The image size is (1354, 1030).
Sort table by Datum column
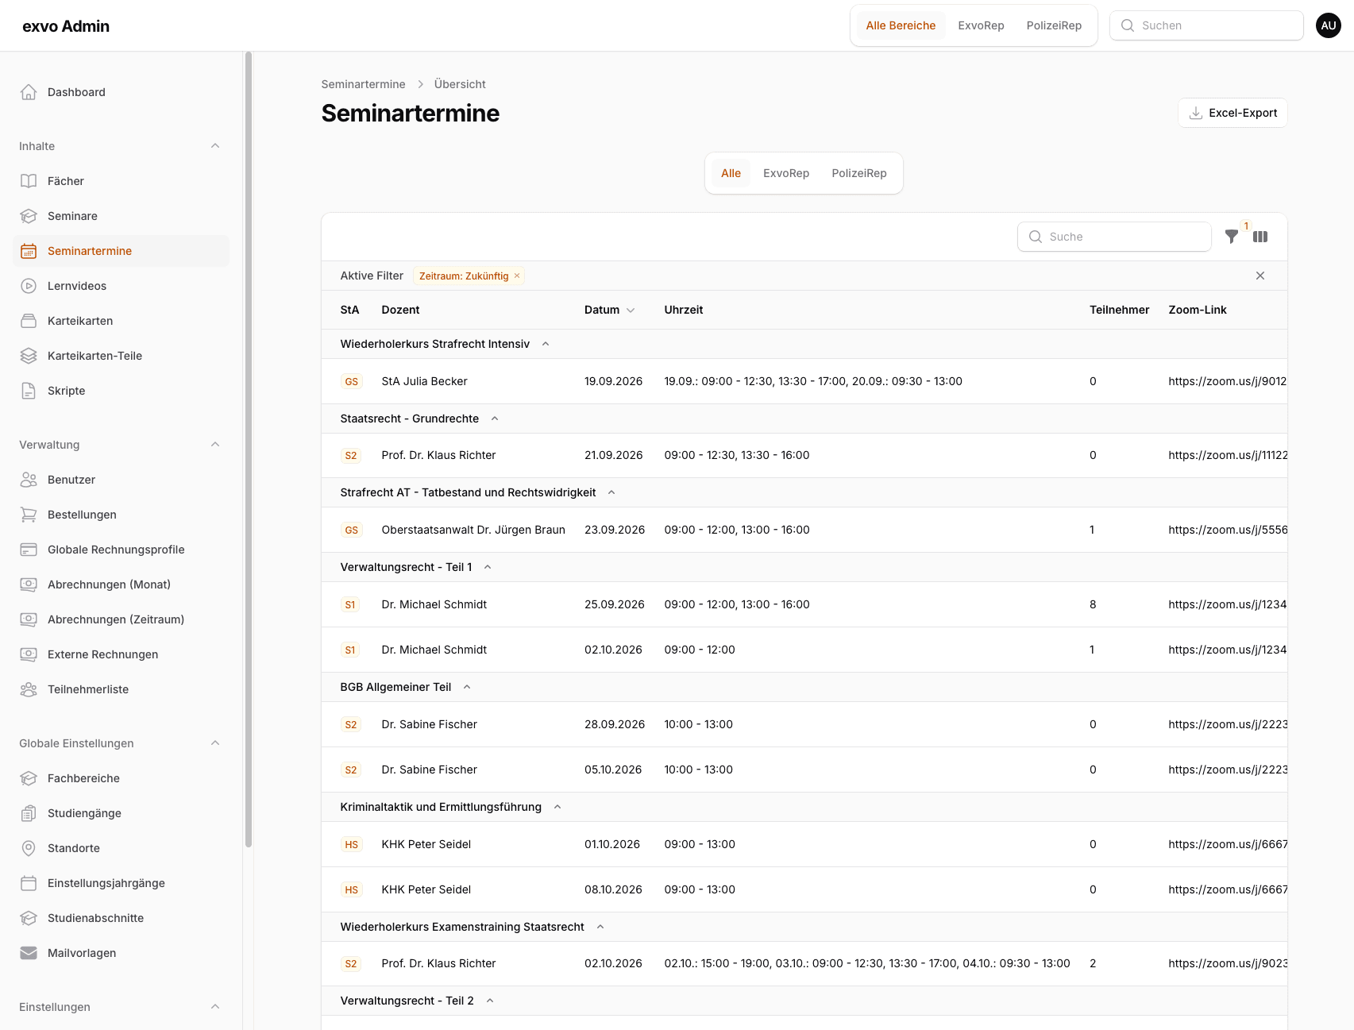click(x=609, y=310)
